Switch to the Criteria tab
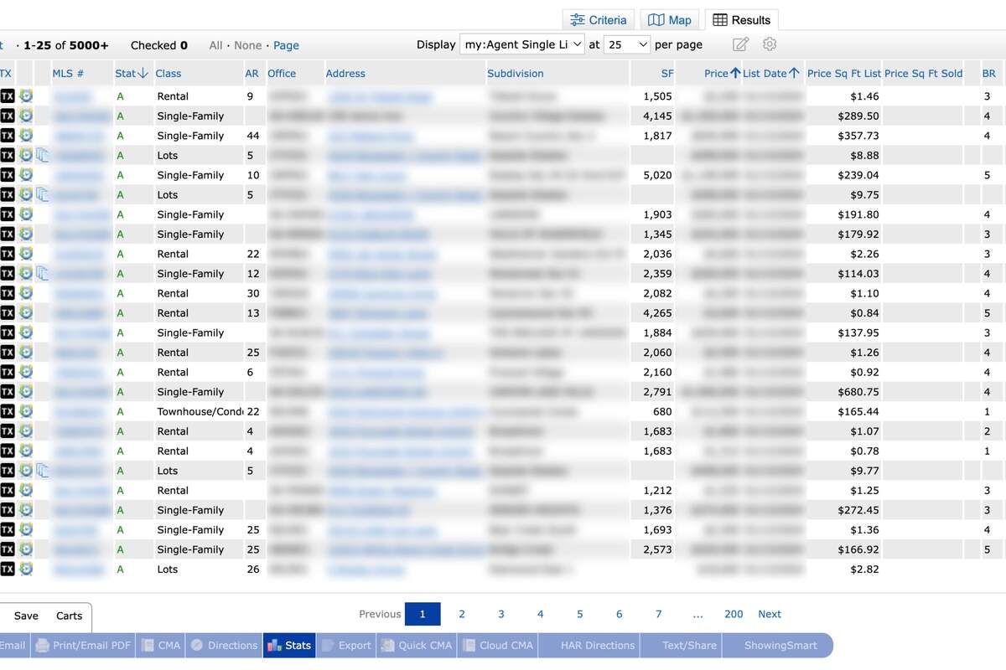This screenshot has width=1006, height=670. click(x=599, y=20)
